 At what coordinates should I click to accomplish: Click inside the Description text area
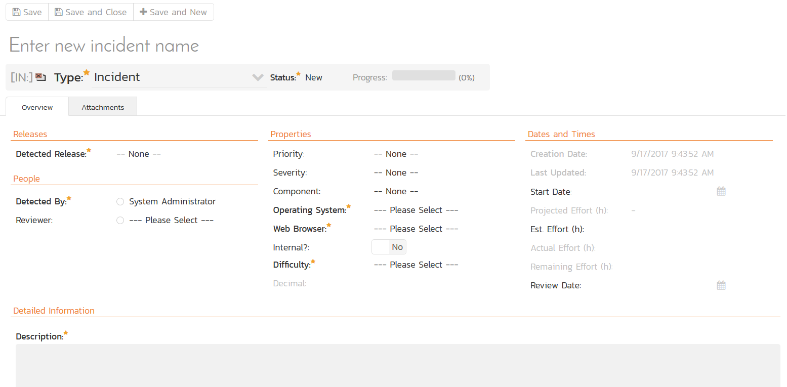pyautogui.click(x=397, y=364)
